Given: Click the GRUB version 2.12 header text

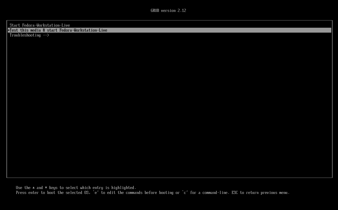Looking at the screenshot, I should click(x=168, y=11).
